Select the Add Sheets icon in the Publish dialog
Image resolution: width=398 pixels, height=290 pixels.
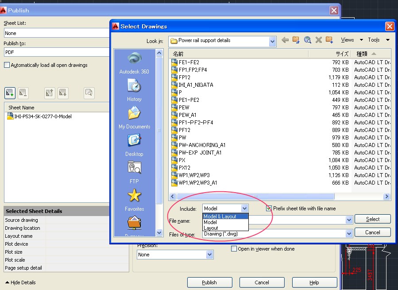(x=10, y=93)
